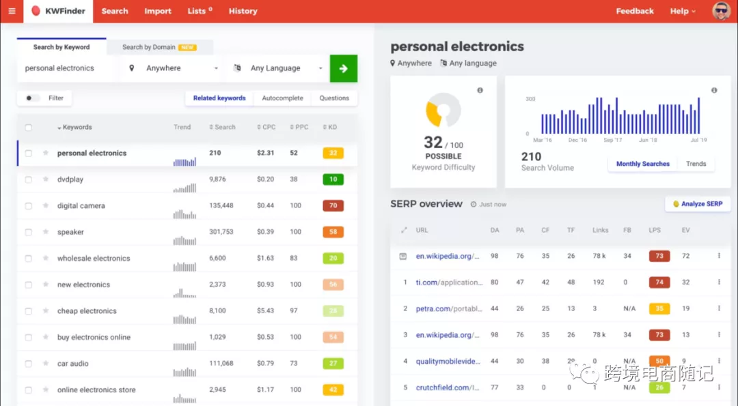
Task: Open info icon on Keyword Difficulty card
Action: (x=480, y=90)
